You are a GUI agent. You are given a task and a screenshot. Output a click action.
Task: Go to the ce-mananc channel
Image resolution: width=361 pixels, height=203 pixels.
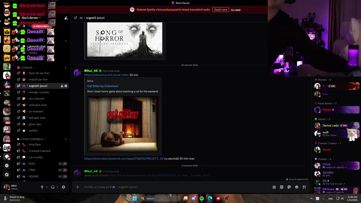pyautogui.click(x=42, y=111)
